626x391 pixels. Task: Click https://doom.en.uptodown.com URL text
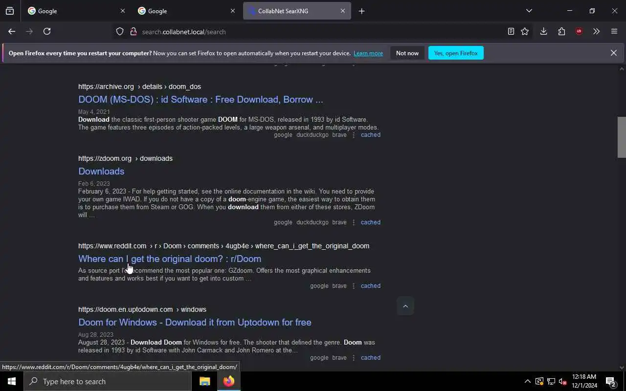[x=125, y=309]
